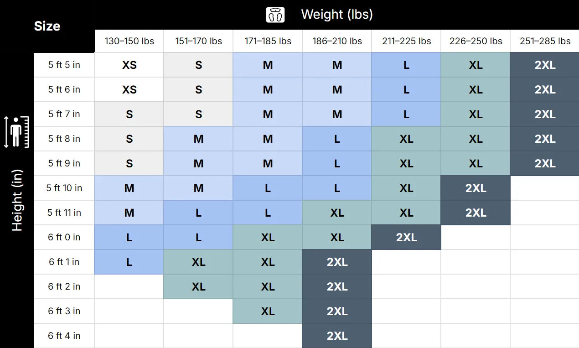This screenshot has height=348, width=579.
Task: Pick the XS cell in 5 ft 6 in row
Action: pos(129,89)
